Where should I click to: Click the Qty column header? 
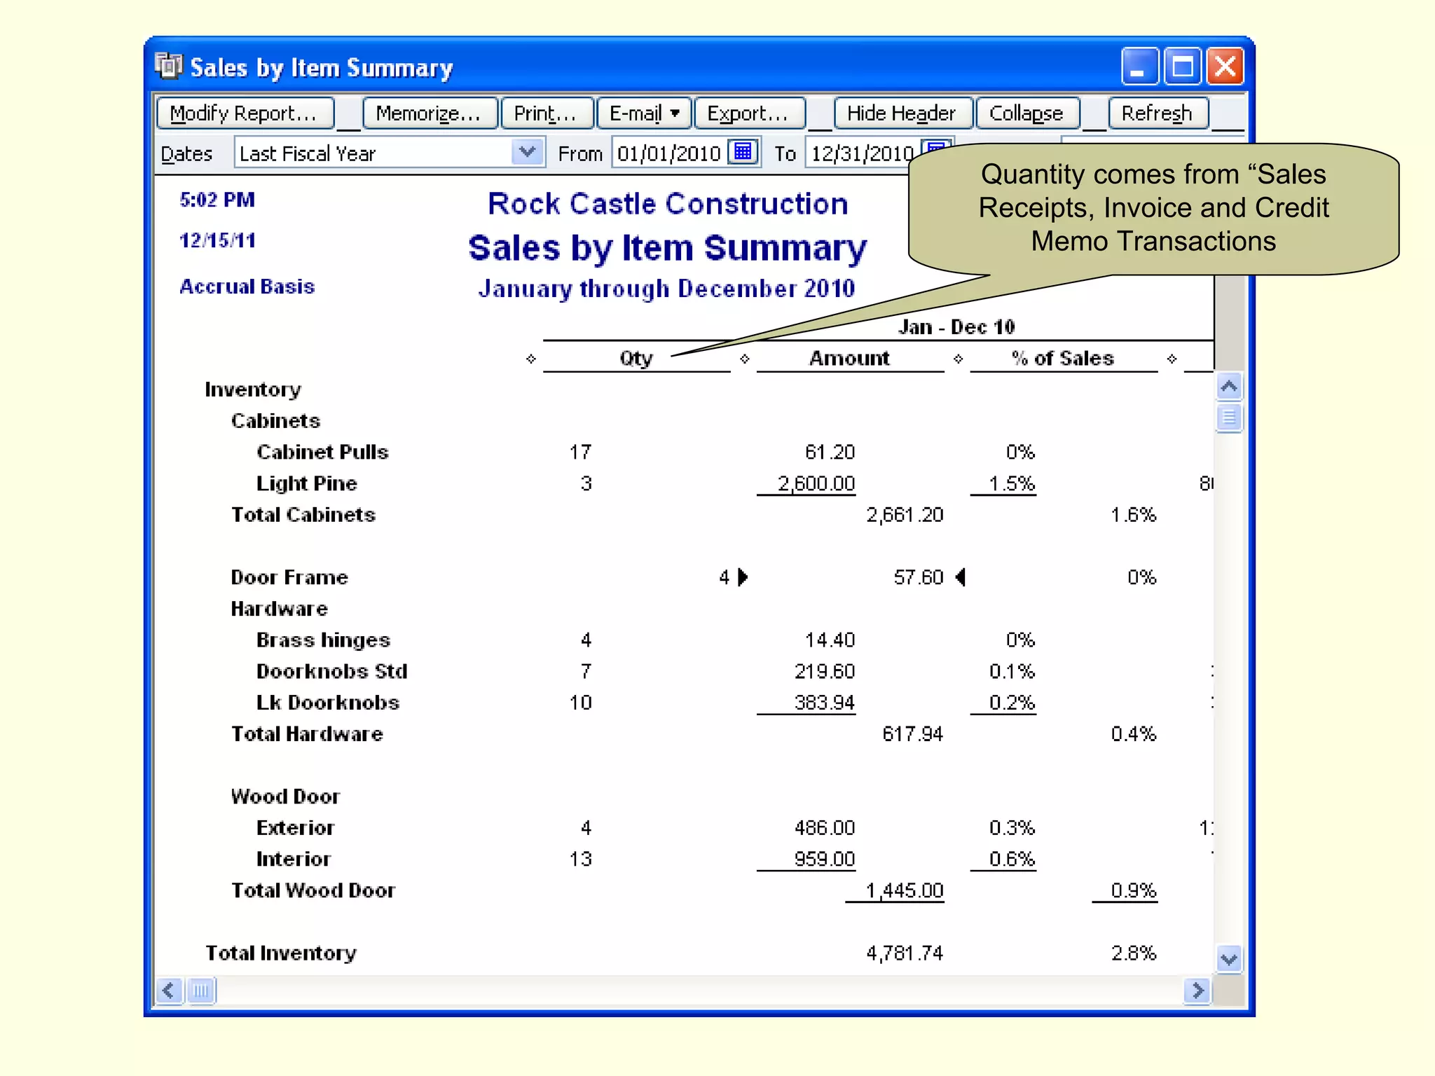coord(636,359)
